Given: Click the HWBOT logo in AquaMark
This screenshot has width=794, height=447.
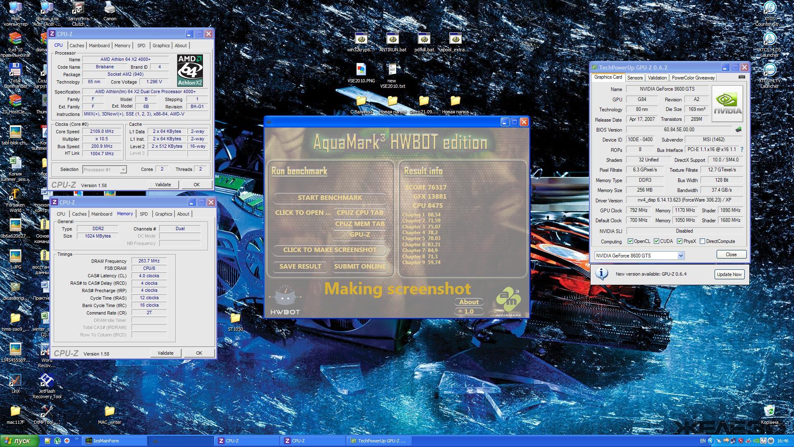Looking at the screenshot, I should [285, 299].
